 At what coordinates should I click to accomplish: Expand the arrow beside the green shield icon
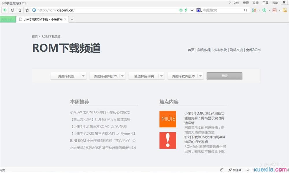[269, 10]
